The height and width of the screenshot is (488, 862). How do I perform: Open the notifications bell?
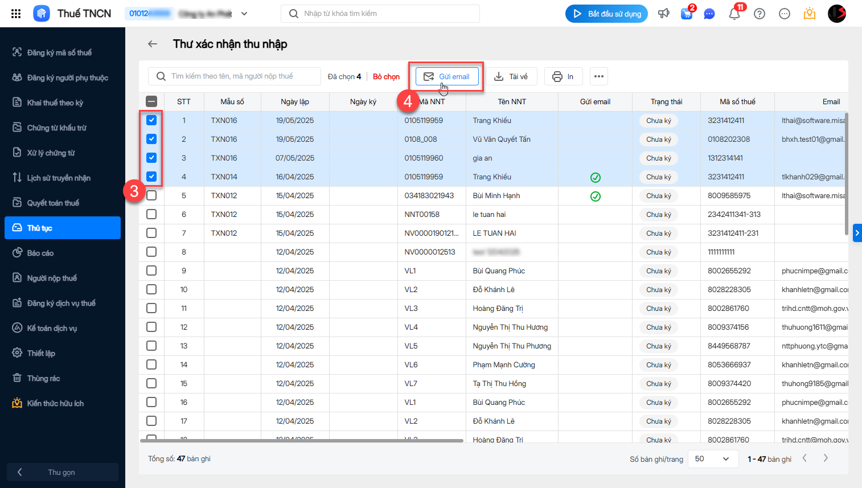click(x=734, y=14)
